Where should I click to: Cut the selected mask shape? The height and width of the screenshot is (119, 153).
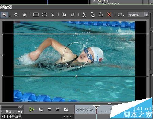point(84,15)
